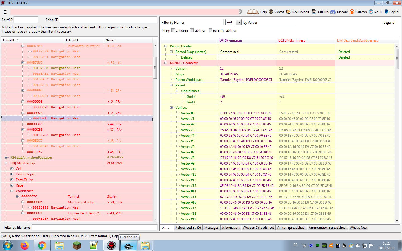Click the Legend button
The width and height of the screenshot is (402, 251).
(389, 23)
